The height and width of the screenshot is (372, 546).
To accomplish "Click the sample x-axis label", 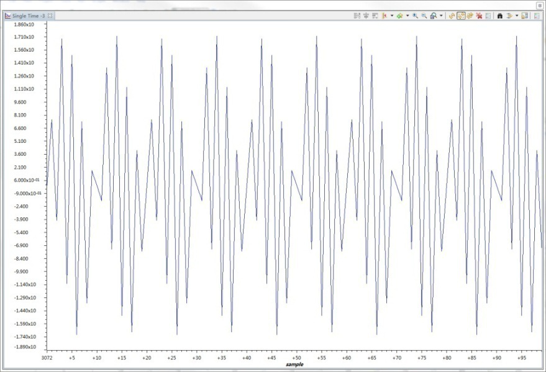I will click(295, 365).
